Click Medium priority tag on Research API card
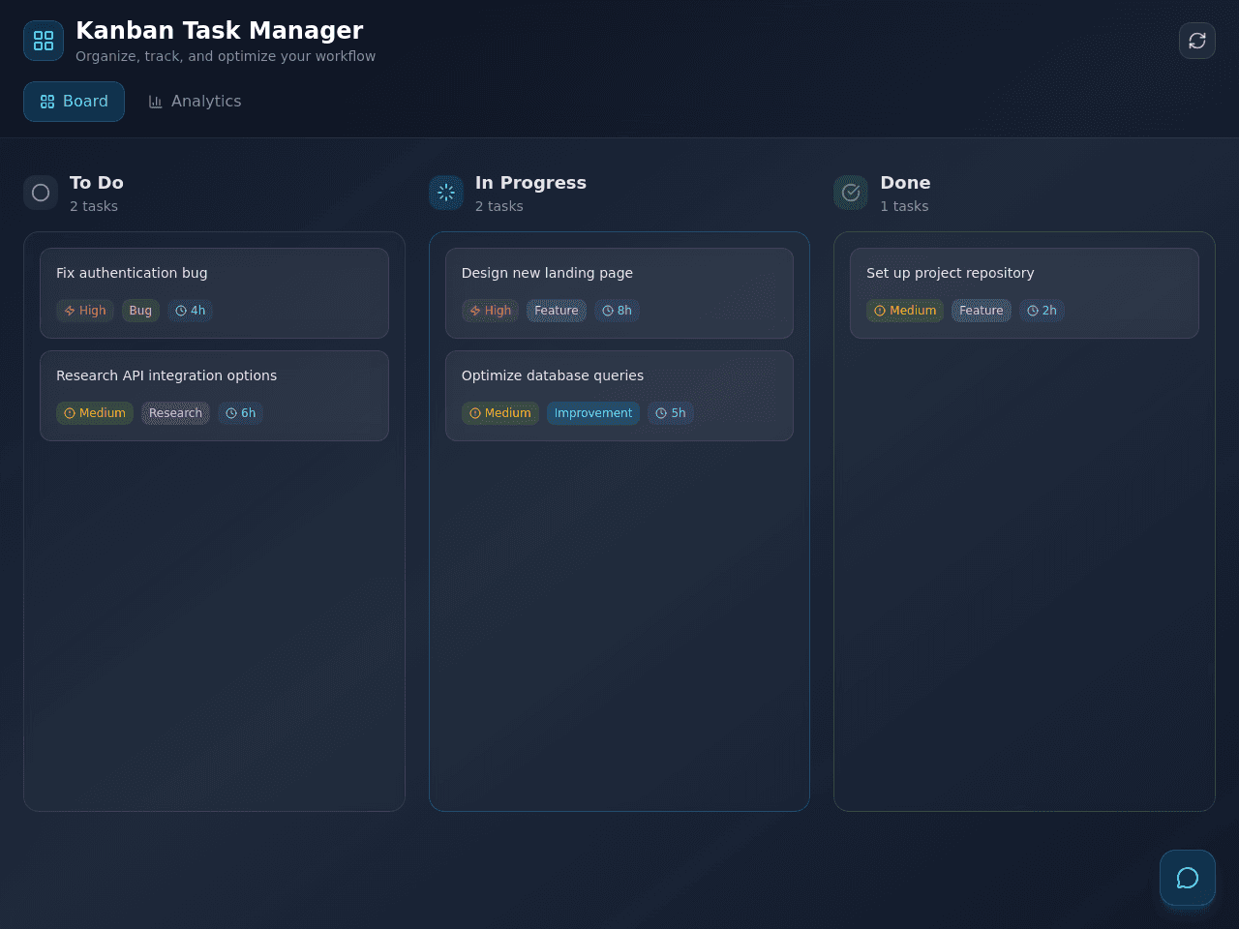The height and width of the screenshot is (929, 1239). (x=95, y=413)
